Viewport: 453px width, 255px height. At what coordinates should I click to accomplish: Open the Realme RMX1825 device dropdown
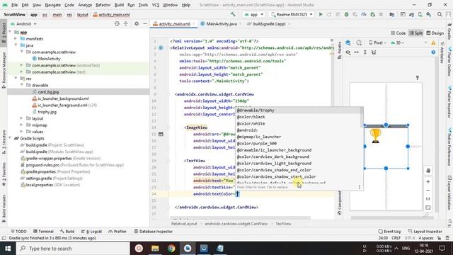(x=291, y=14)
